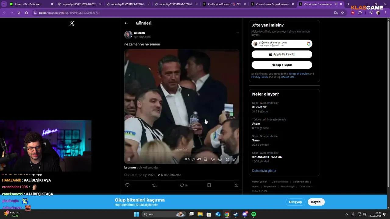The image size is (390, 219).
Task: Seek on the video progress bar
Action: click(x=182, y=153)
